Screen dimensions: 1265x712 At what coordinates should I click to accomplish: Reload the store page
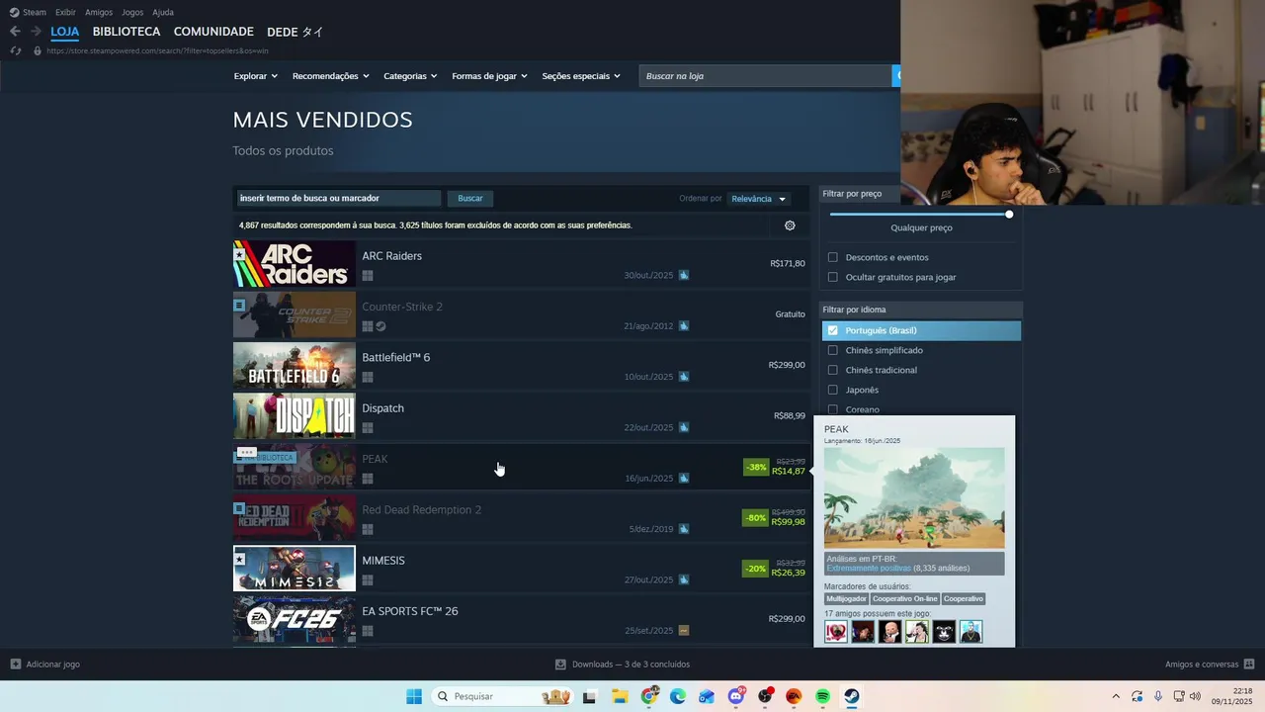(15, 50)
